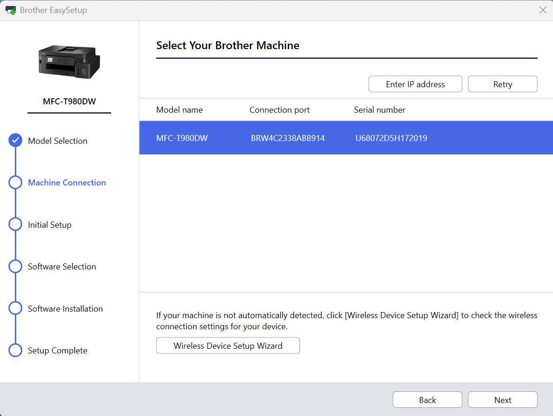The height and width of the screenshot is (416, 553).
Task: Launch the Wireless Device Setup Wizard
Action: point(228,346)
